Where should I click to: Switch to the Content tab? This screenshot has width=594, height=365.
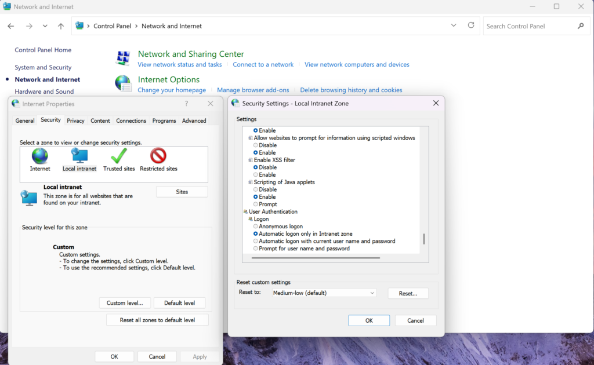click(100, 121)
